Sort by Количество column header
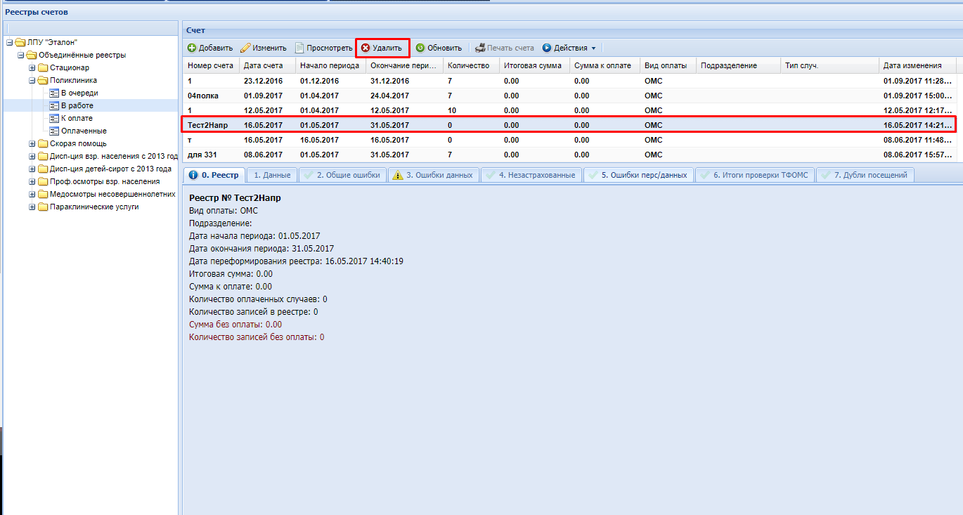The width and height of the screenshot is (963, 515). (471, 65)
